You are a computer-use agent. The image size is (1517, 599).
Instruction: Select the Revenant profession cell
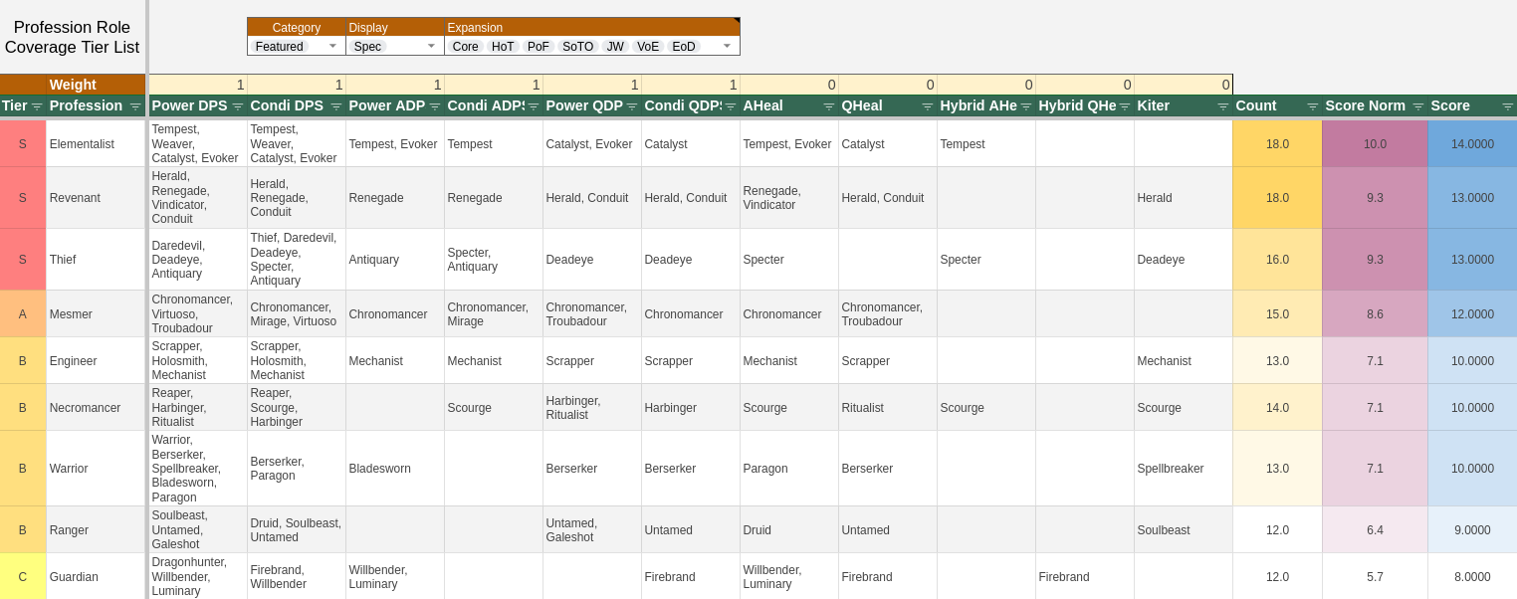[96, 198]
